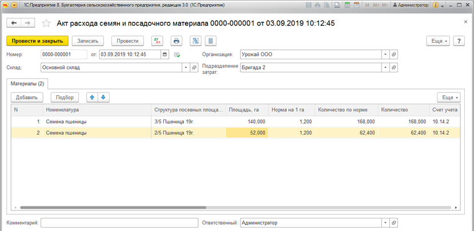Go forward with the right arrow navigation button

point(27,23)
